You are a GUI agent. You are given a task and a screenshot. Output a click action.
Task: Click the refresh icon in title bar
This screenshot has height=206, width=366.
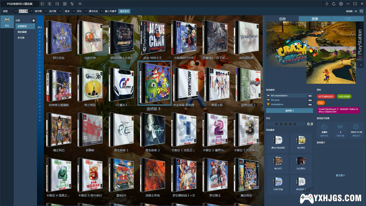tap(334, 4)
